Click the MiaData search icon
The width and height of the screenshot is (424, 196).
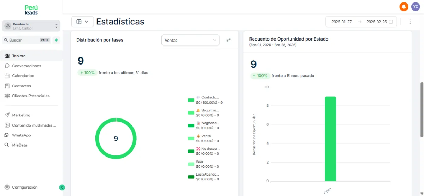7,145
